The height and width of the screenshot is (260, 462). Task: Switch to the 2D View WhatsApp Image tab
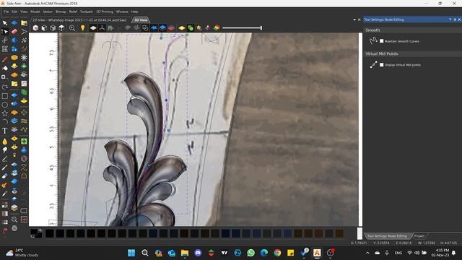coord(79,20)
